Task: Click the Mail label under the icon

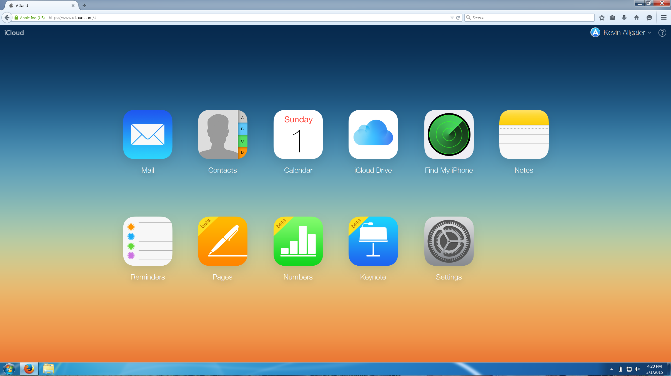Action: [x=148, y=170]
